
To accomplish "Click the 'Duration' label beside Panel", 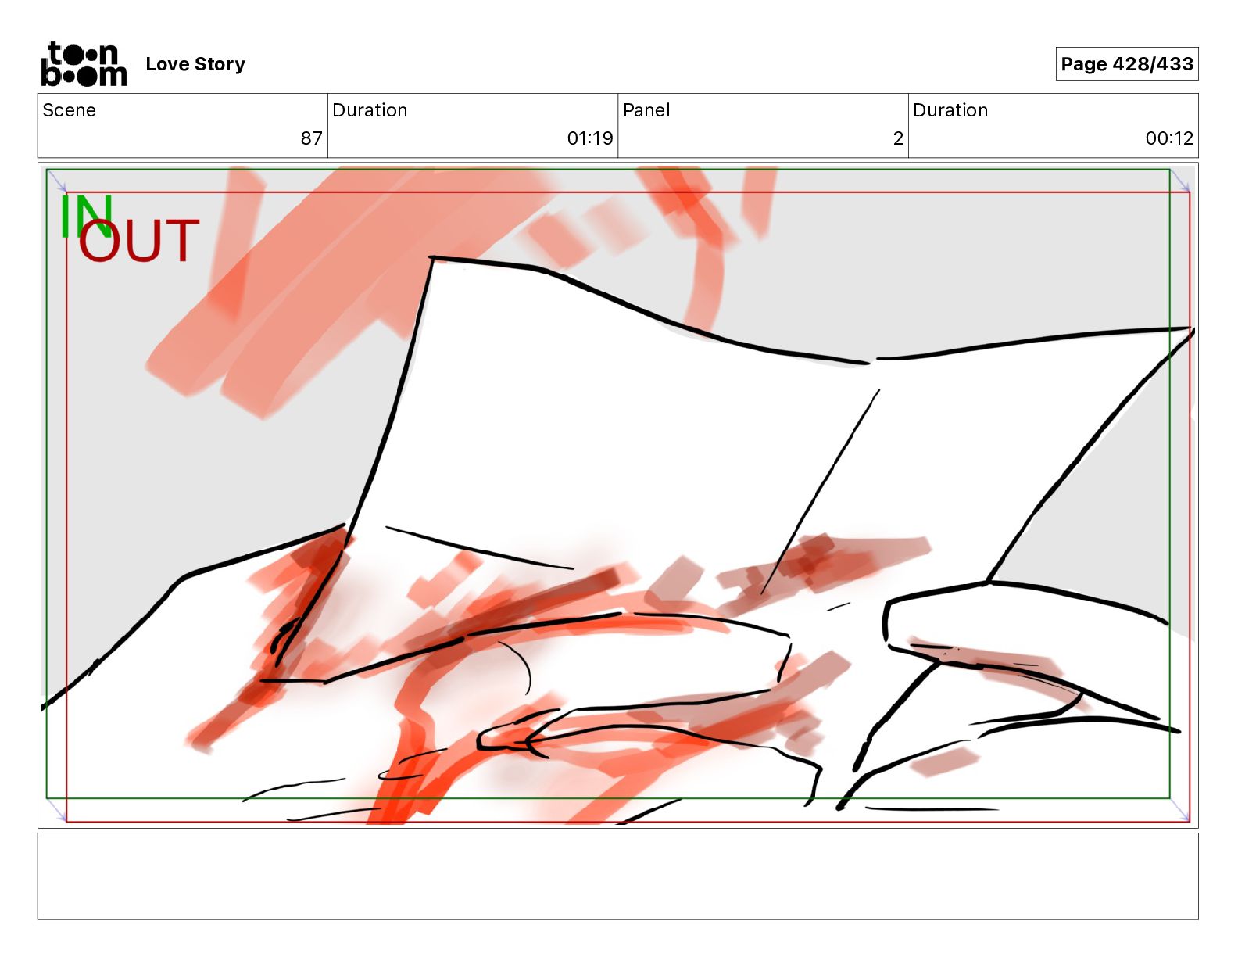I will (950, 110).
